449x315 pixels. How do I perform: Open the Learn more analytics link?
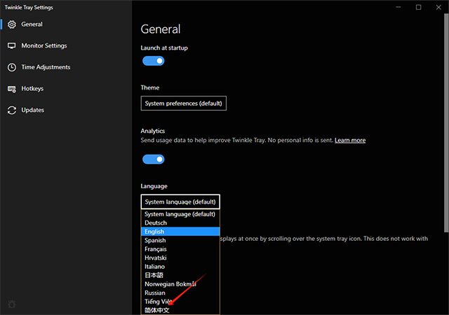(x=349, y=141)
